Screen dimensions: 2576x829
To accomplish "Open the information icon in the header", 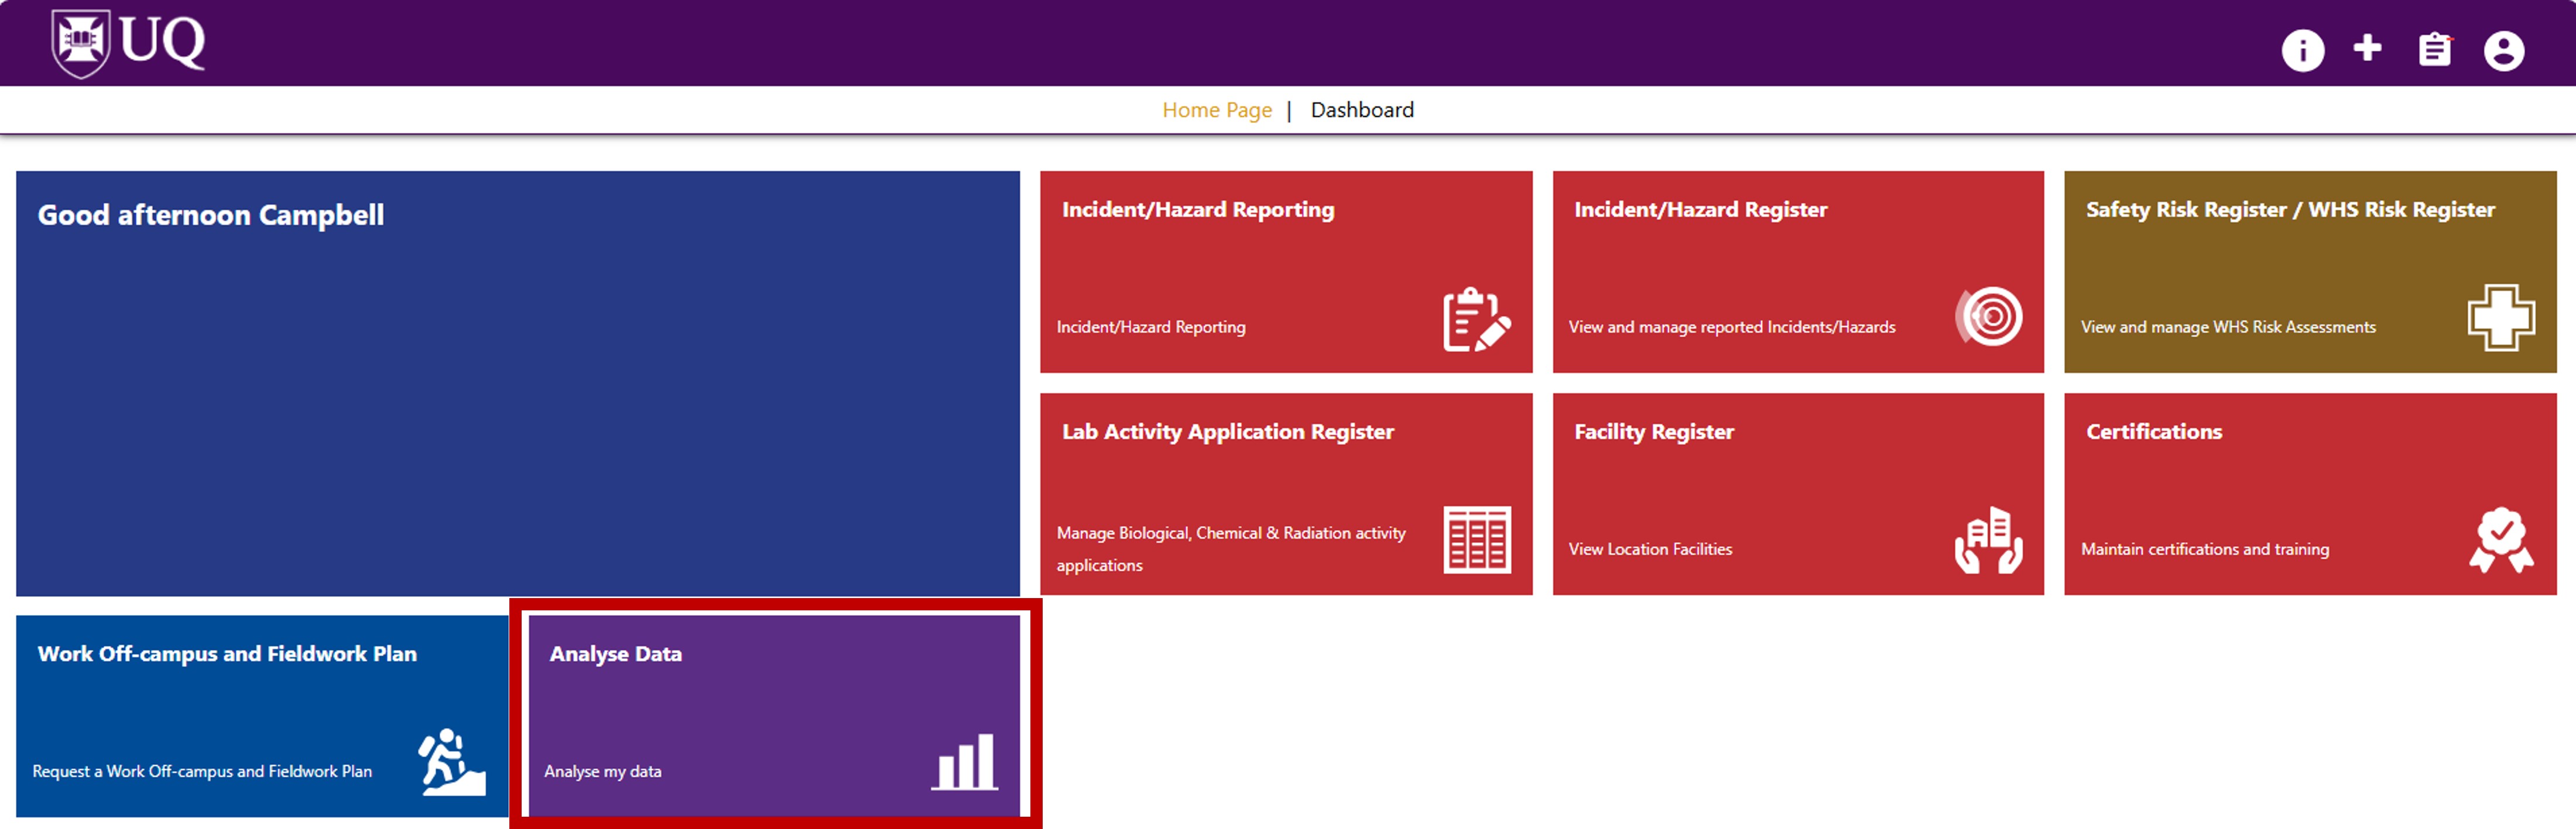I will coord(2302,50).
